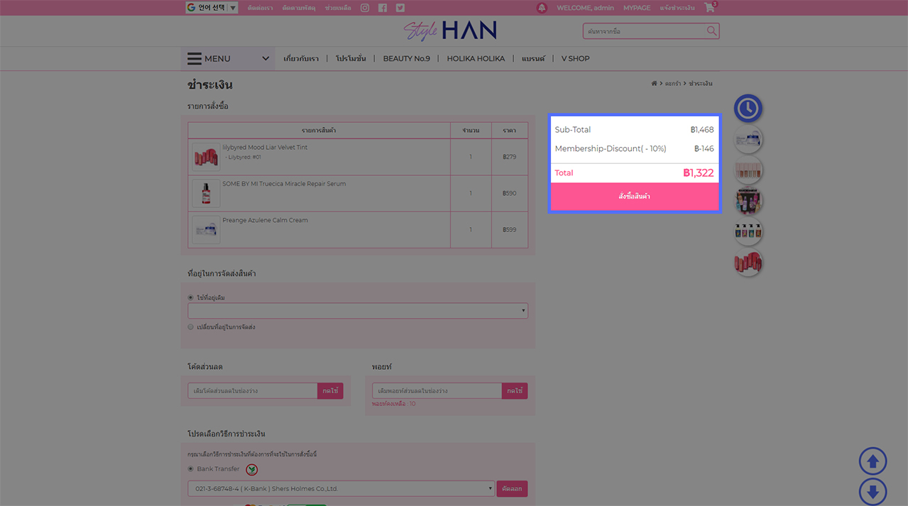Click the pink place order button
Viewport: 908px width, 506px height.
coord(634,197)
